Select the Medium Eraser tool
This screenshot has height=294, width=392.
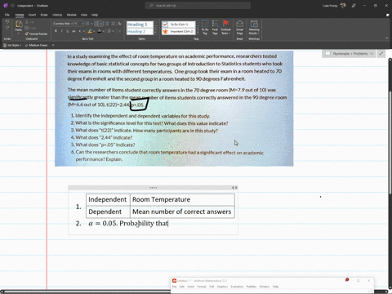[37, 45]
